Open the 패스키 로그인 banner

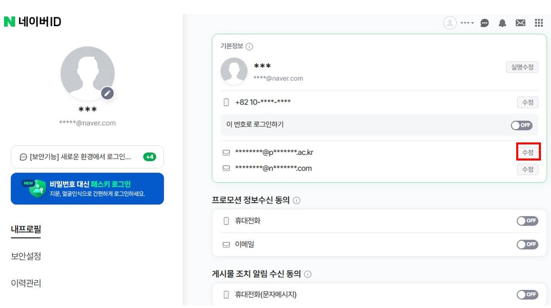(x=87, y=189)
